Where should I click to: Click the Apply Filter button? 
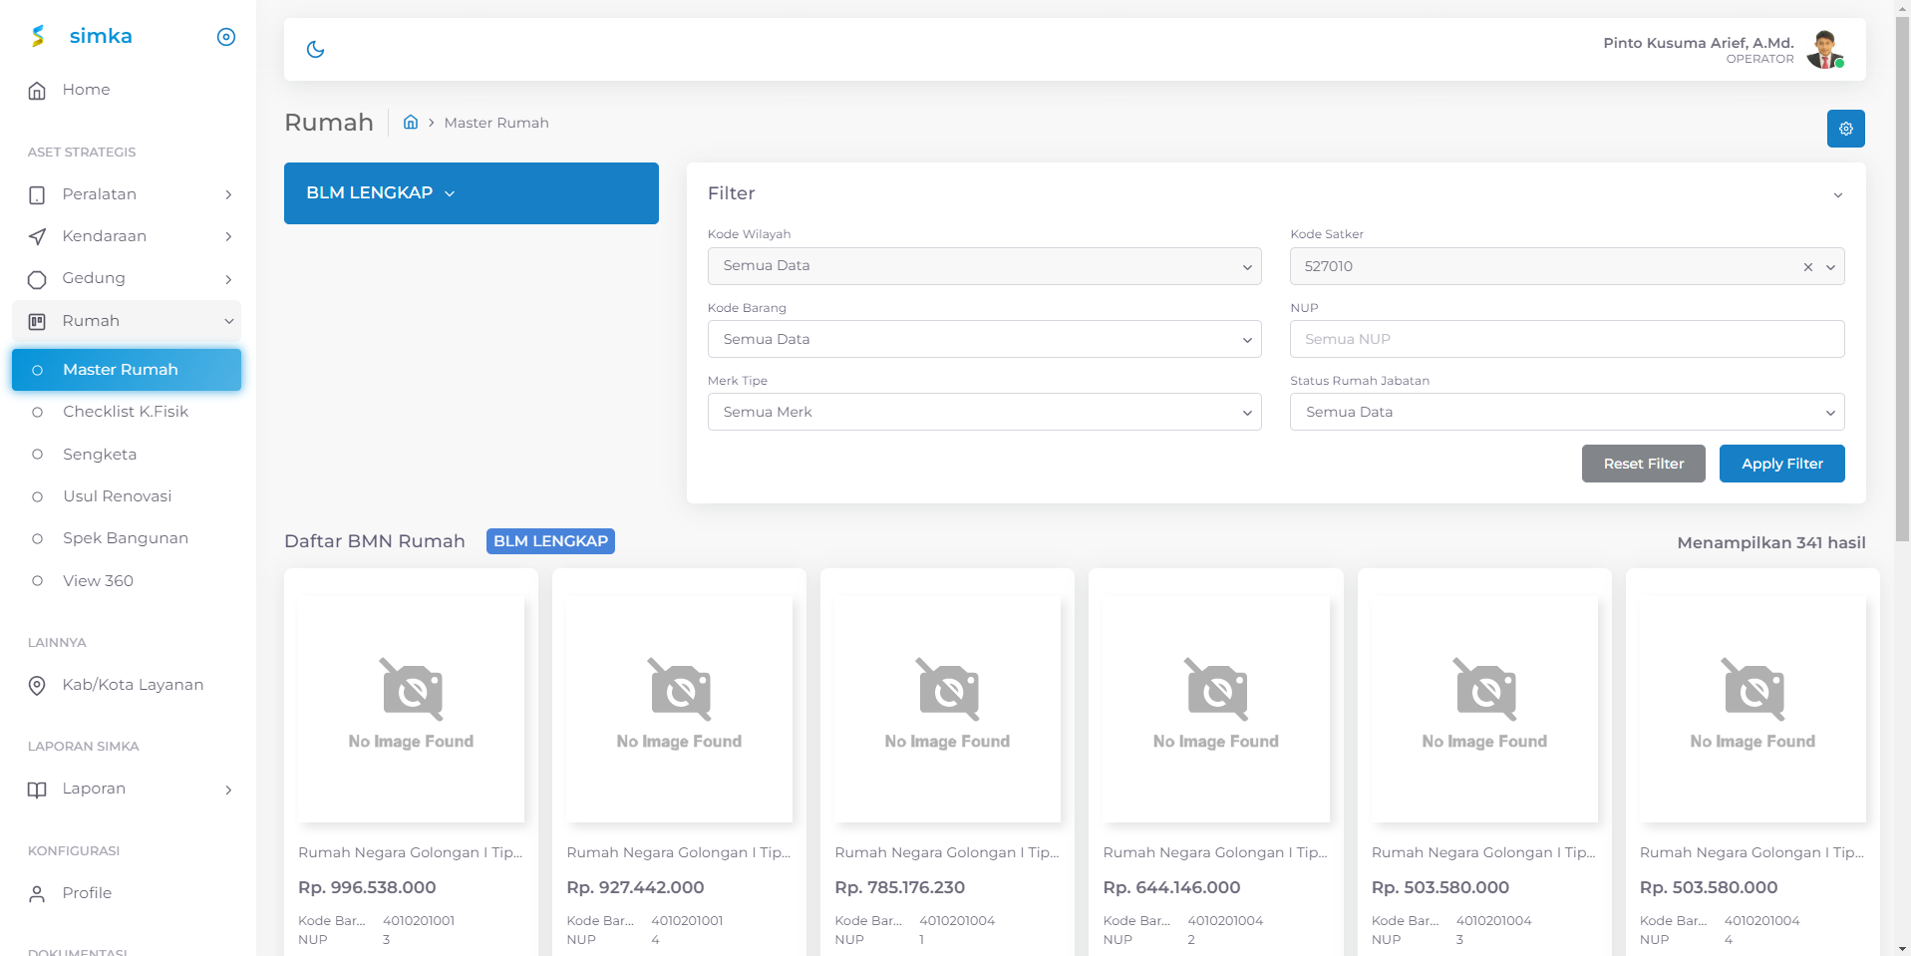1781,464
